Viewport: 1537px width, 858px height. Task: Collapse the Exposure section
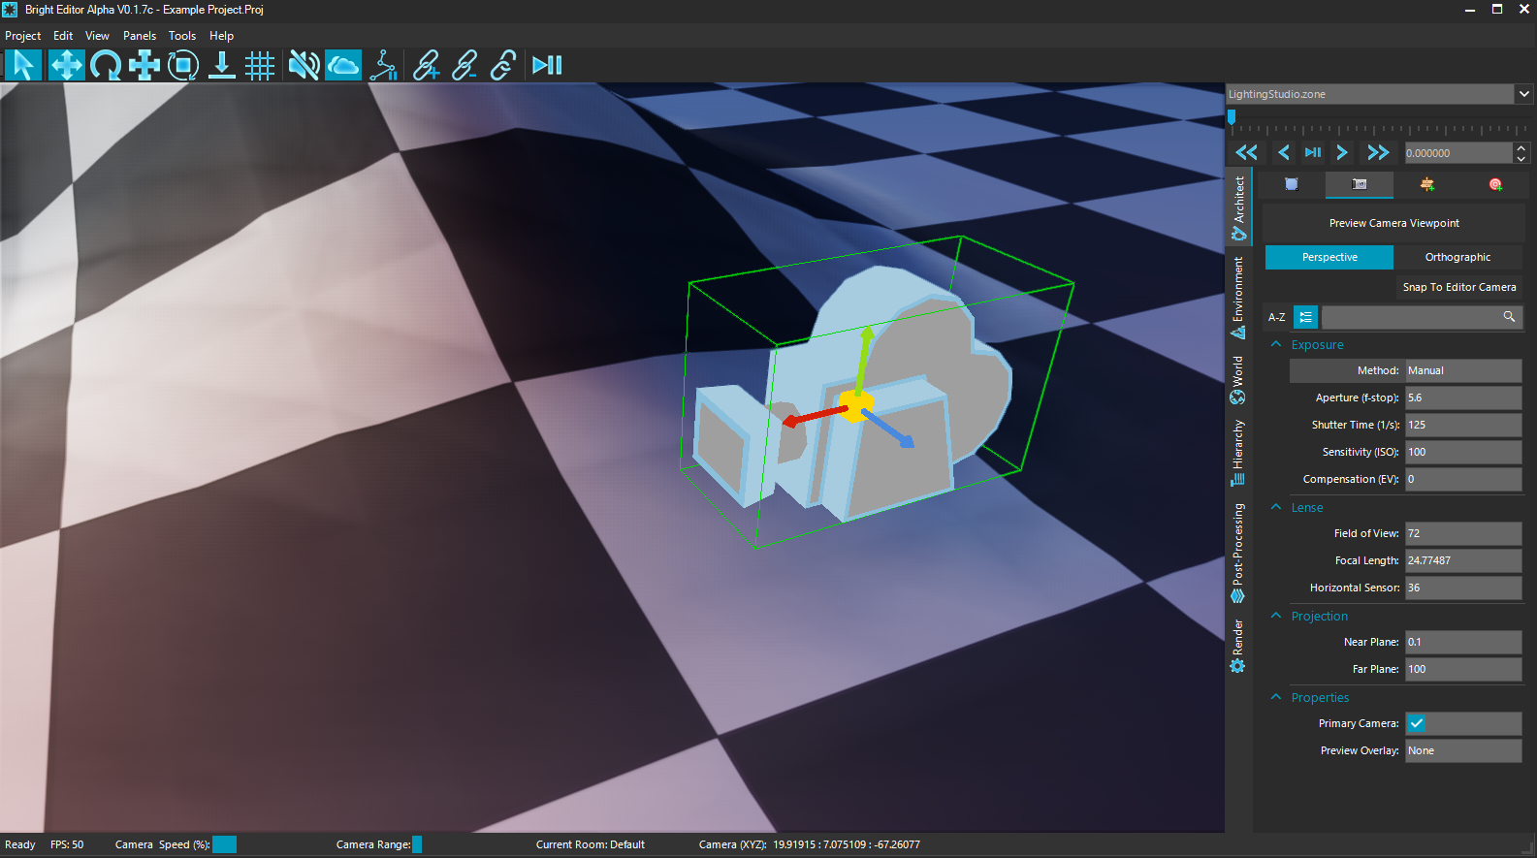pyautogui.click(x=1276, y=344)
